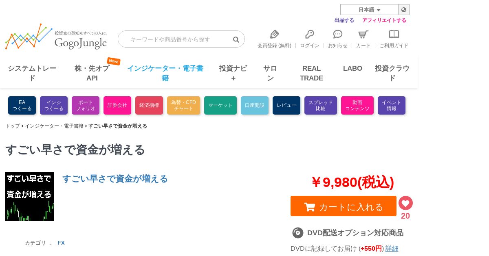Click the 詳細 link for DVD option
The height and width of the screenshot is (256, 489).
[x=392, y=248]
